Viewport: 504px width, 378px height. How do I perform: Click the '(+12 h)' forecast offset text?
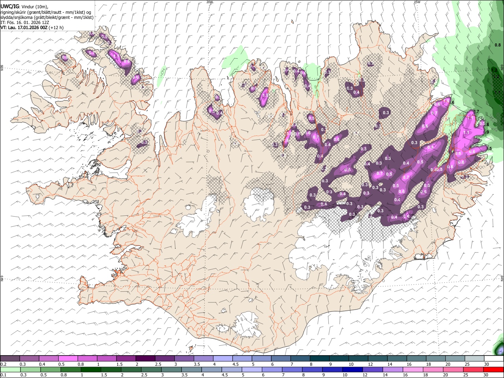[56, 28]
